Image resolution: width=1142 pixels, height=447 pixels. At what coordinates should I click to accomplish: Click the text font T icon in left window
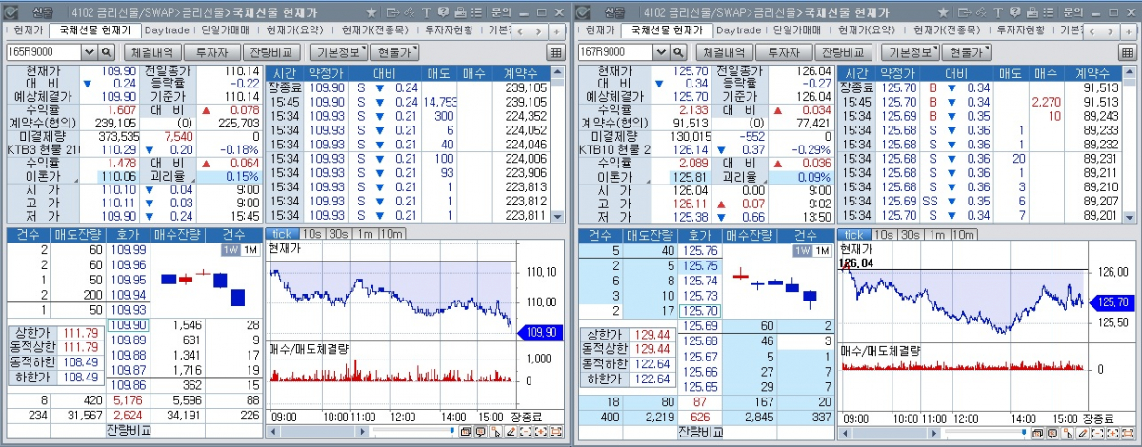[426, 12]
